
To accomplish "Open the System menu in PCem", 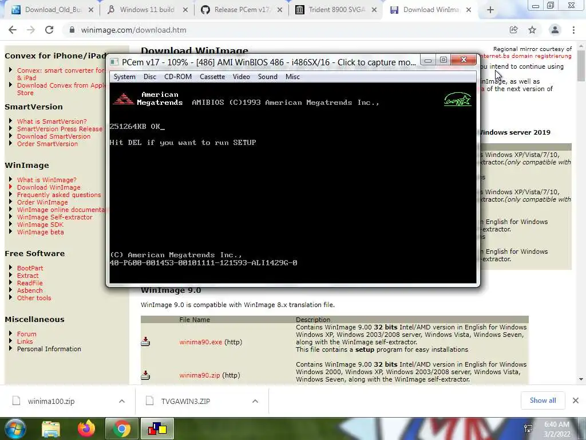I will point(124,77).
